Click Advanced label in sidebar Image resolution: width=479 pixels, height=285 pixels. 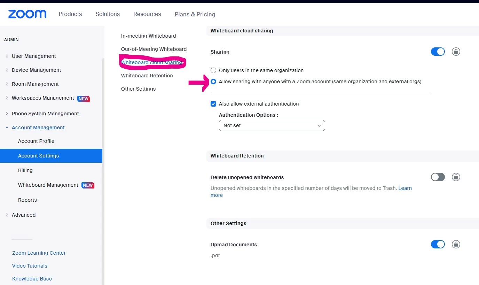24,215
